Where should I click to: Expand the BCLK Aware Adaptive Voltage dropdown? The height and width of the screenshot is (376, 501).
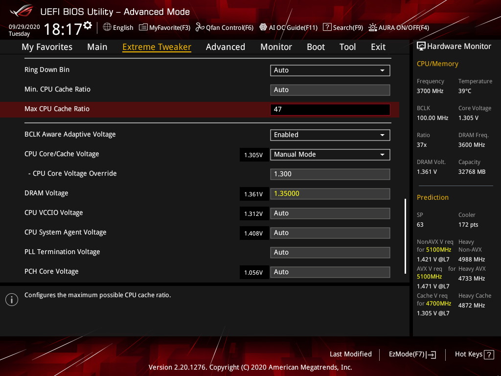[330, 135]
